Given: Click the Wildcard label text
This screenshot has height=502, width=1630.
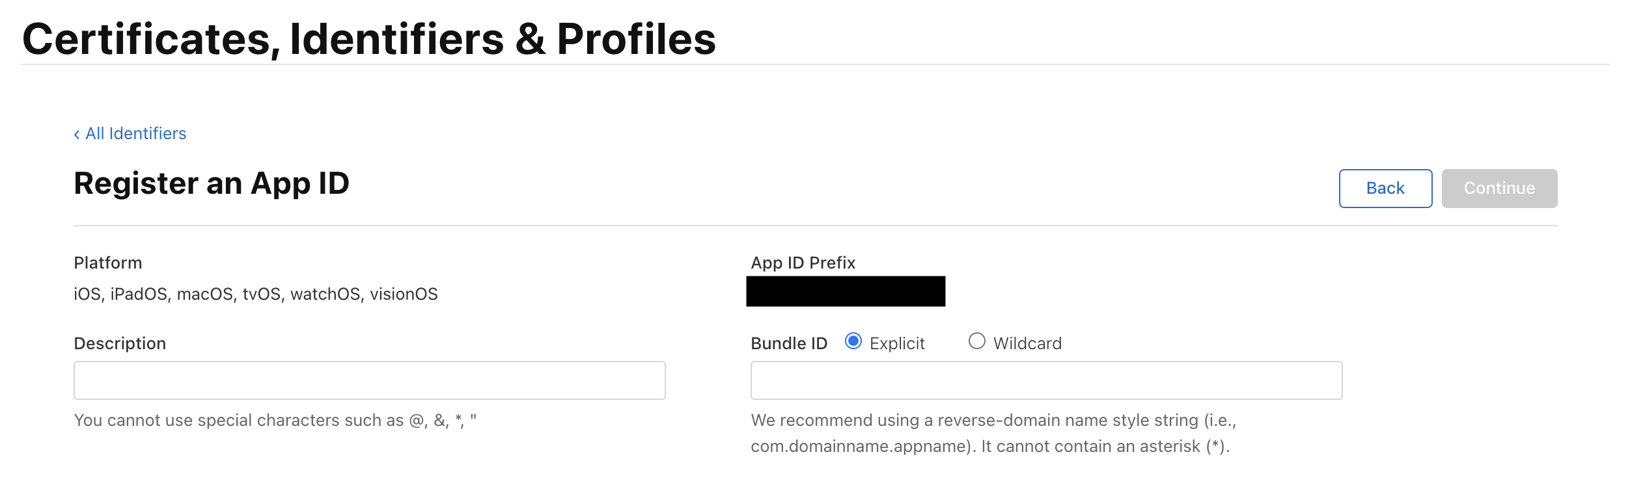Looking at the screenshot, I should [1027, 343].
